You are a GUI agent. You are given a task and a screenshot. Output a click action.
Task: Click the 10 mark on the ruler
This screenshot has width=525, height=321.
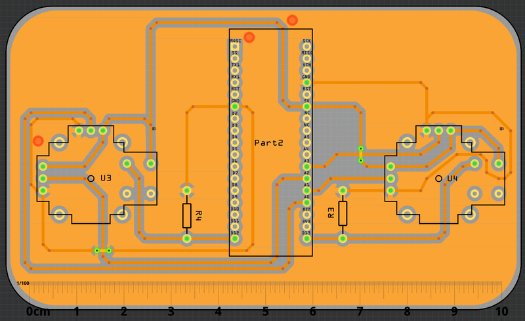tap(502, 311)
